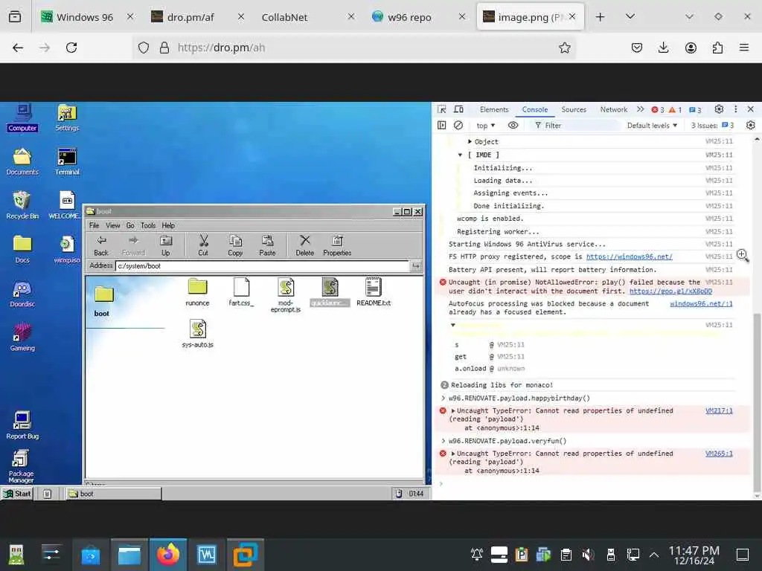Click the Windows 96 Start button

coord(17,494)
